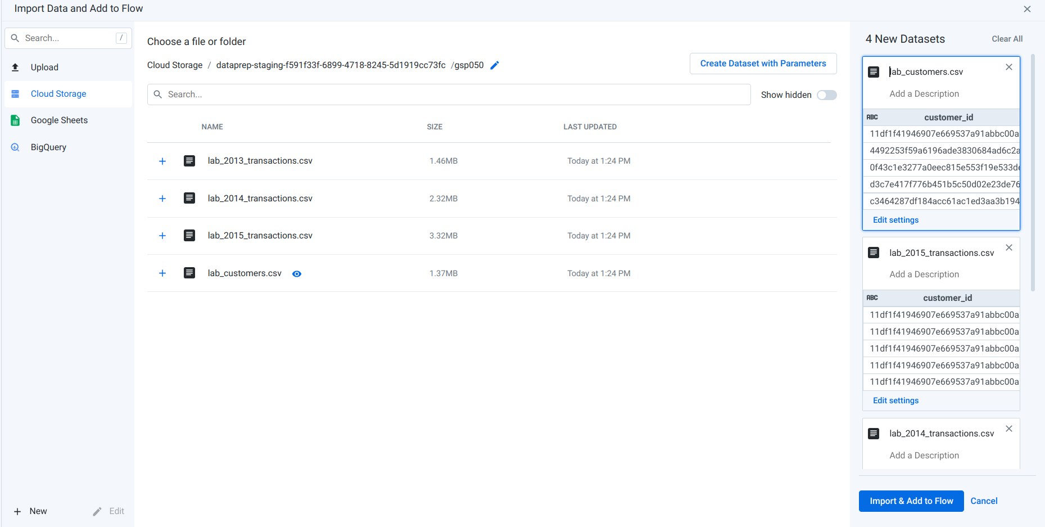Clear All new datasets
1045x527 pixels.
pos(1007,38)
